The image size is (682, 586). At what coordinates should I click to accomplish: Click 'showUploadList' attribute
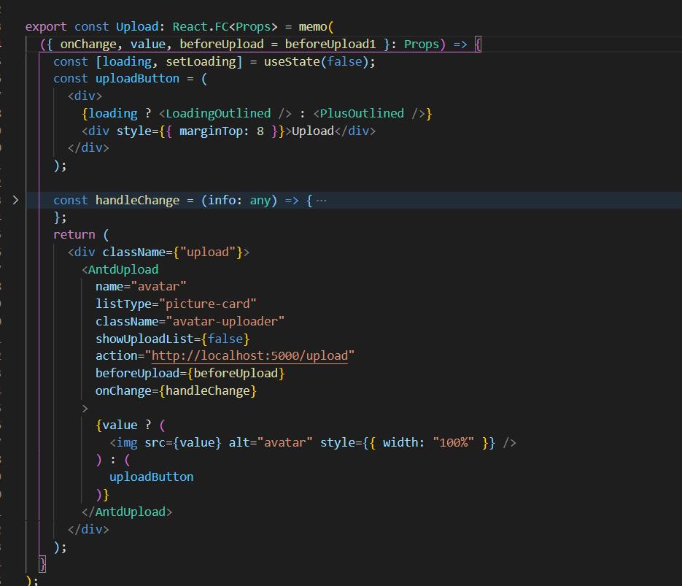(144, 339)
